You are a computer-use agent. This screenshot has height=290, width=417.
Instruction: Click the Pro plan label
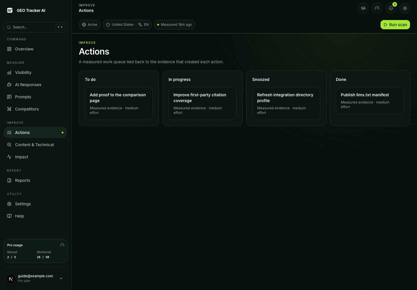pyautogui.click(x=24, y=281)
